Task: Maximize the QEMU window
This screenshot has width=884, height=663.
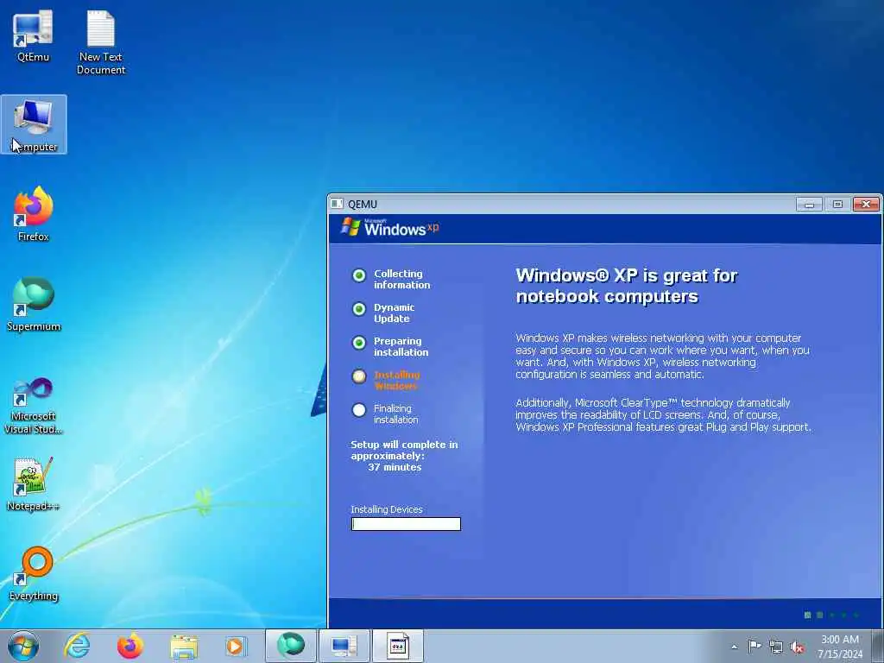Action: coord(837,204)
